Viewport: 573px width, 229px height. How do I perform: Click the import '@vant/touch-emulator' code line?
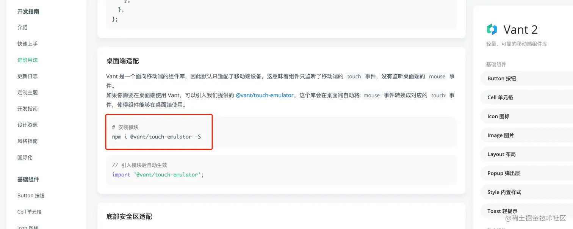coord(158,175)
